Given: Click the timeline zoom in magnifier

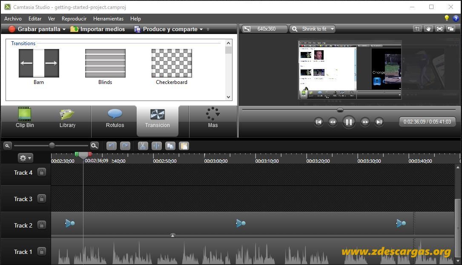Looking at the screenshot, I should click(94, 146).
